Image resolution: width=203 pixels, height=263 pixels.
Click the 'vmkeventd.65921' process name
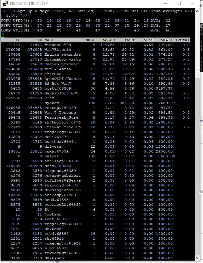[x=63, y=243]
